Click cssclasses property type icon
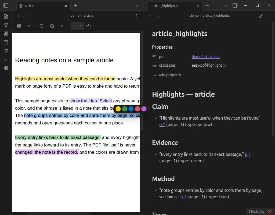Screen dimensions: 275x215 [154, 65]
